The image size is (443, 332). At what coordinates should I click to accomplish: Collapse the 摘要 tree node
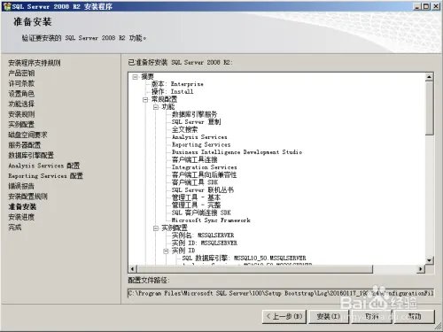pos(135,77)
